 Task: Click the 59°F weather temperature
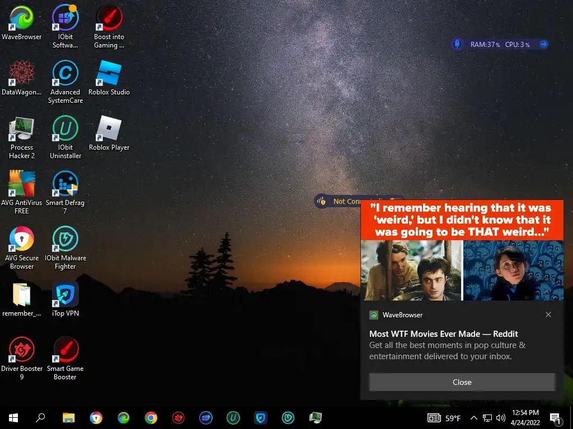(453, 418)
